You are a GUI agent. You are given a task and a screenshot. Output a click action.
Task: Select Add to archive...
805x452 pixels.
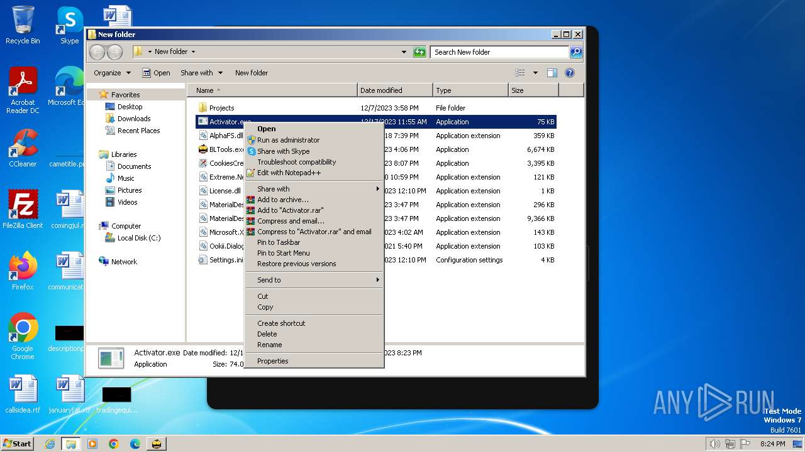click(x=314, y=200)
